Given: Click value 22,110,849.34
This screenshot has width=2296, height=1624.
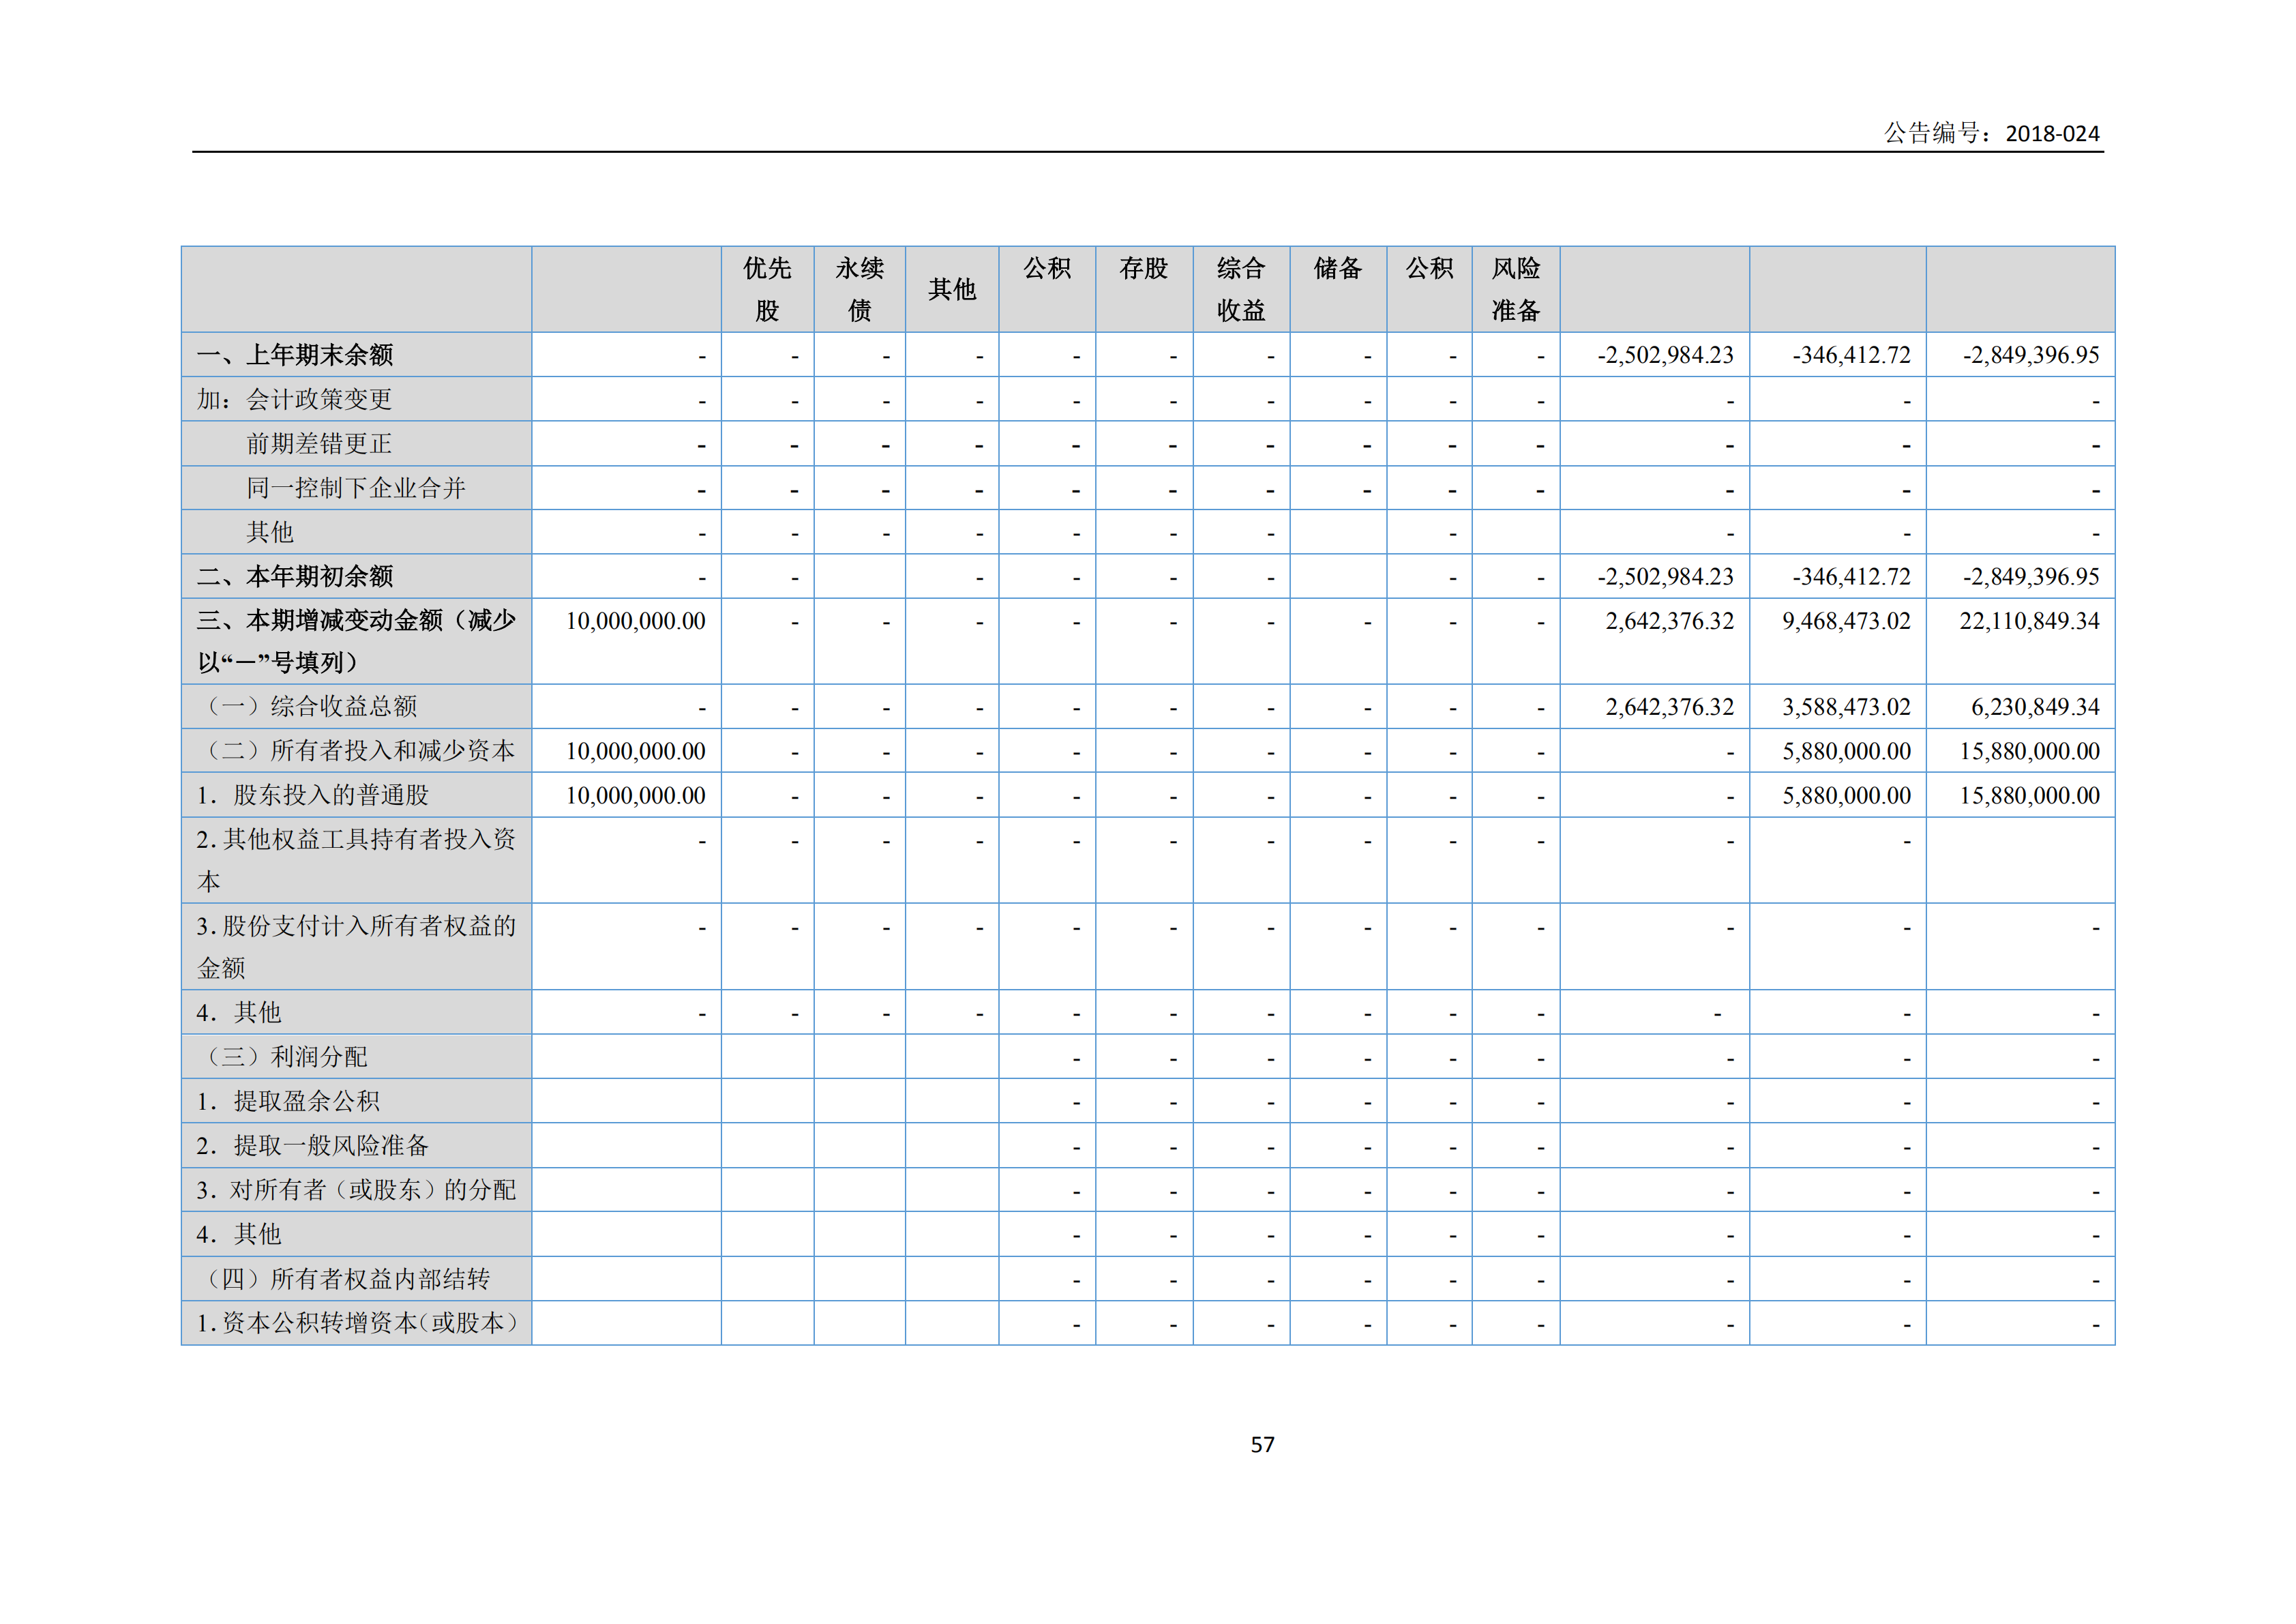Looking at the screenshot, I should point(2029,621).
